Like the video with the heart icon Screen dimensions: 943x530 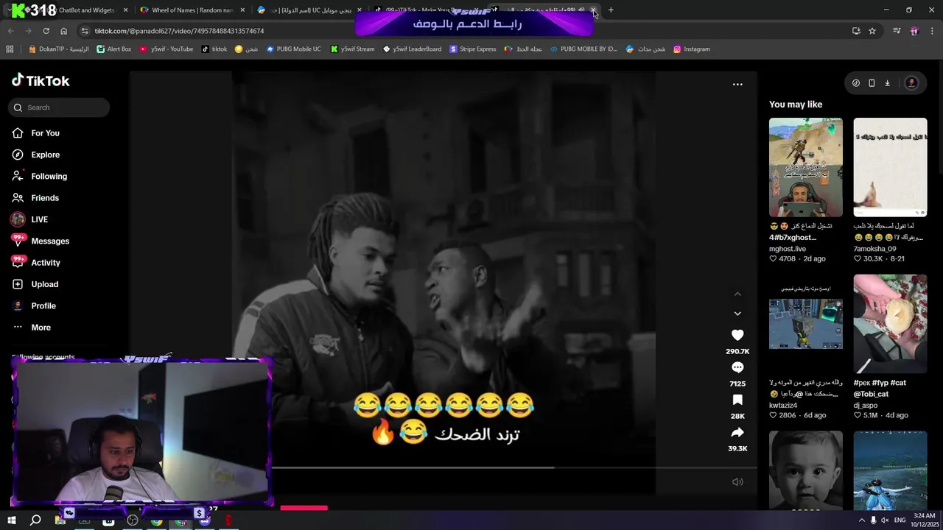(x=737, y=335)
